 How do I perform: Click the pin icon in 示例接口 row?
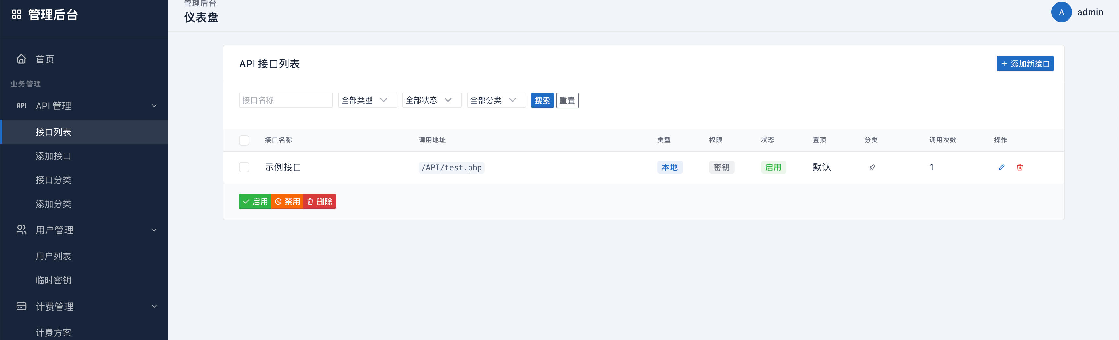click(872, 167)
